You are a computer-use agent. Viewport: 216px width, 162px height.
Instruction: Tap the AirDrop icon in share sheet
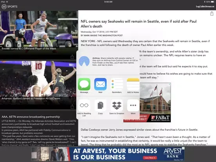[x=84, y=61]
